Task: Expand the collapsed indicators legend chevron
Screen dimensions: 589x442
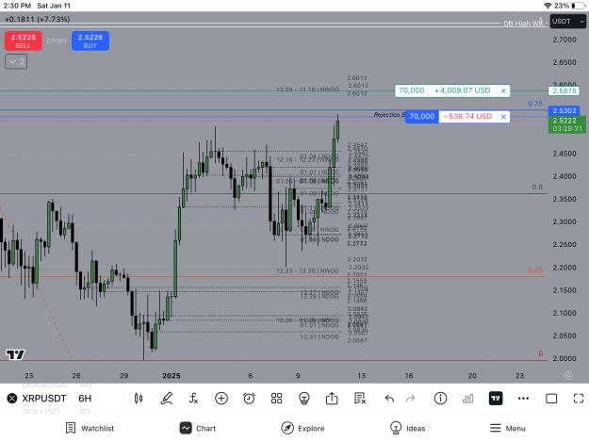Action: tap(16, 61)
